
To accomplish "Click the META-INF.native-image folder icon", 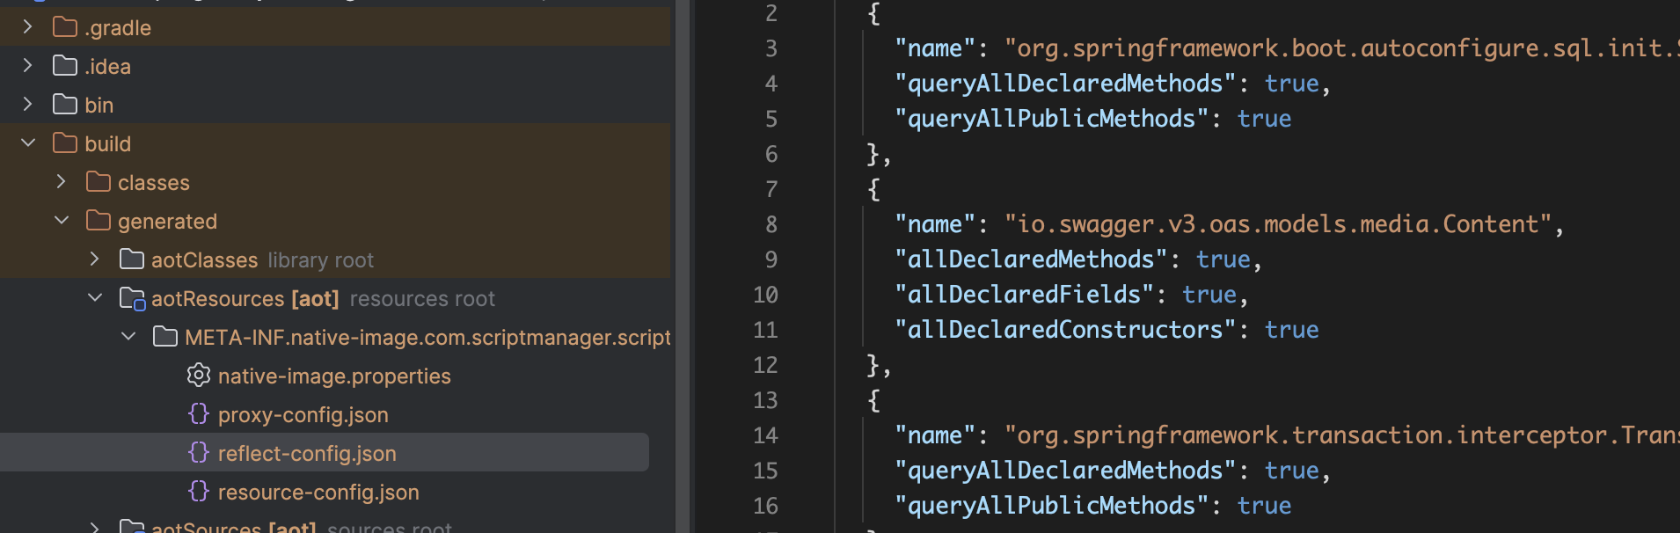I will point(165,337).
